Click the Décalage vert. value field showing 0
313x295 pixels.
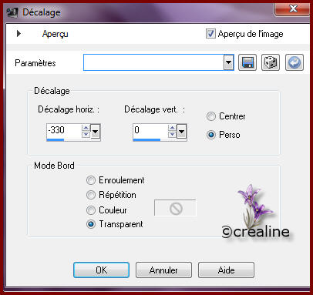[150, 130]
